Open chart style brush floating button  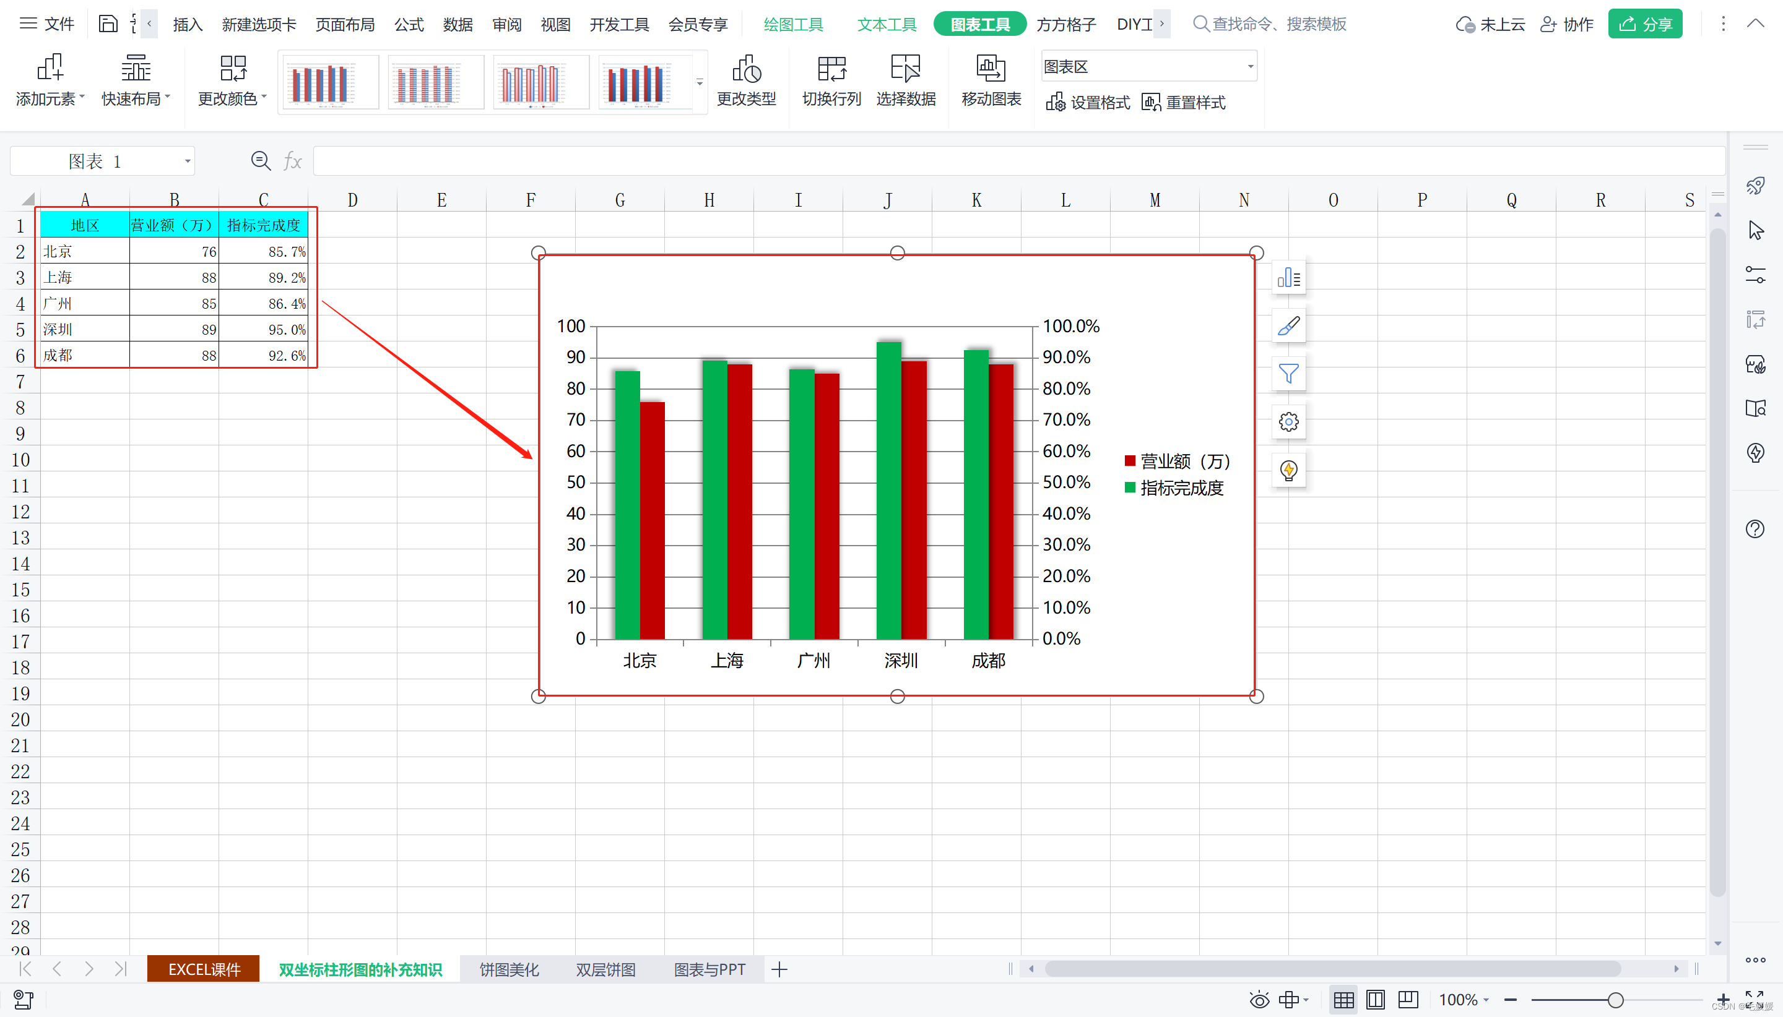pyautogui.click(x=1288, y=326)
